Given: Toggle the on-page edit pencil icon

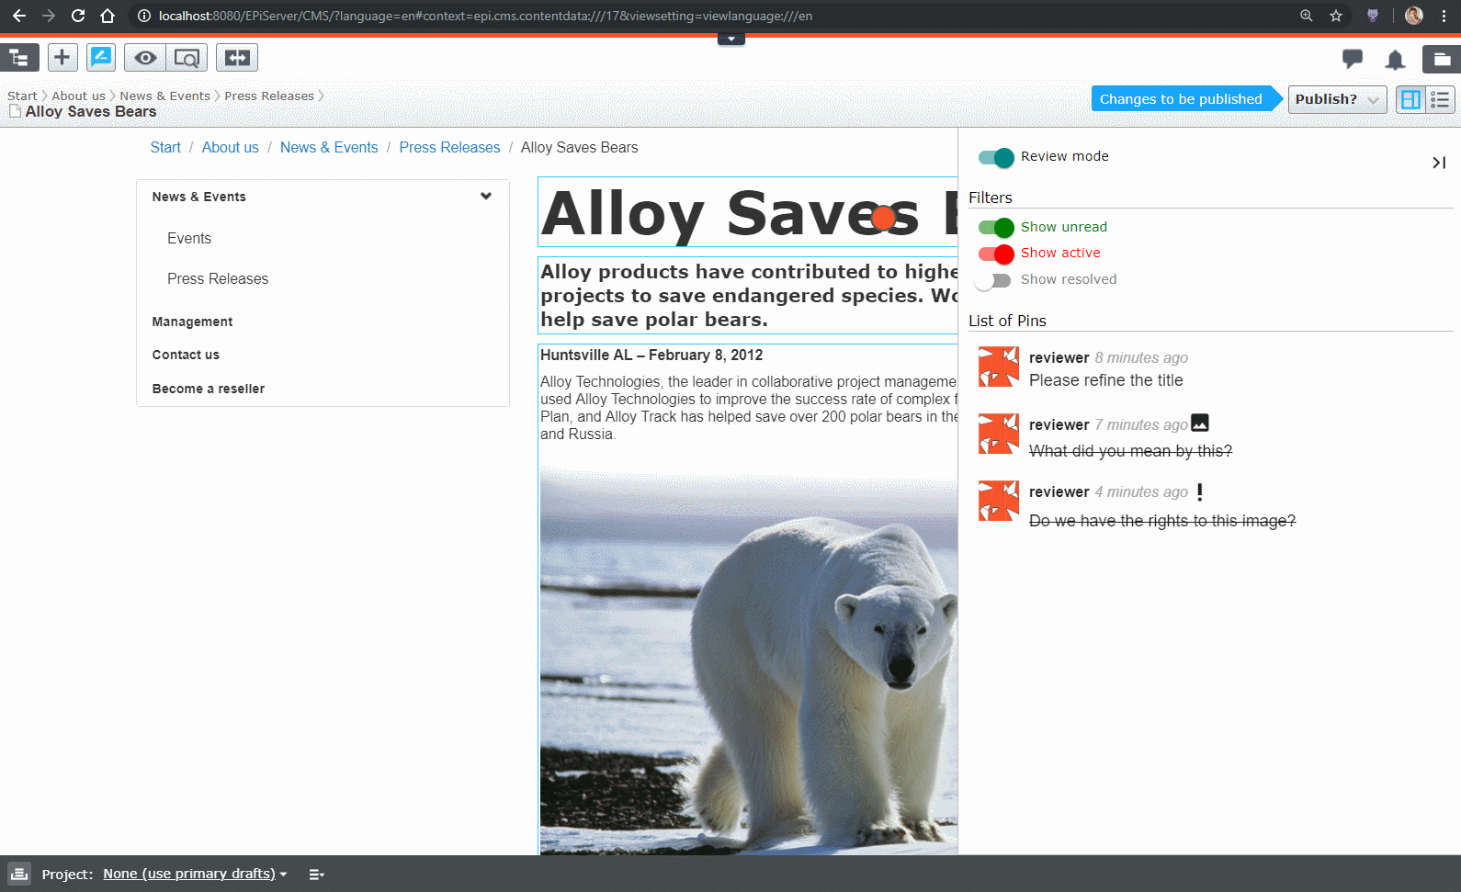Looking at the screenshot, I should pyautogui.click(x=101, y=58).
